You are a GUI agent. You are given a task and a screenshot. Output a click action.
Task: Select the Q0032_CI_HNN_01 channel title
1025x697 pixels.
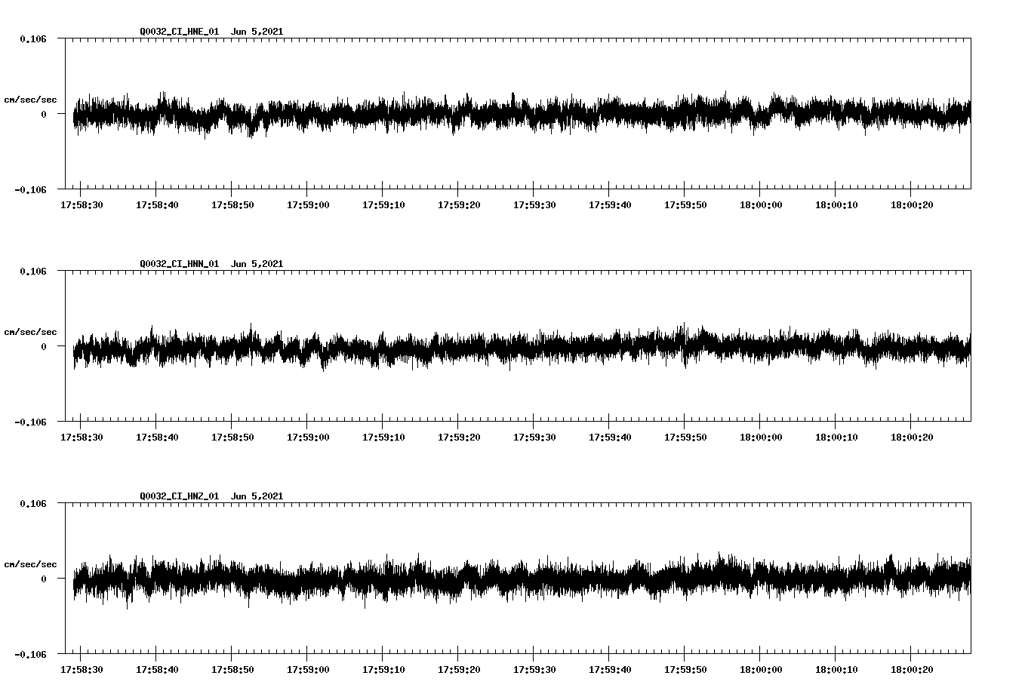tap(178, 264)
